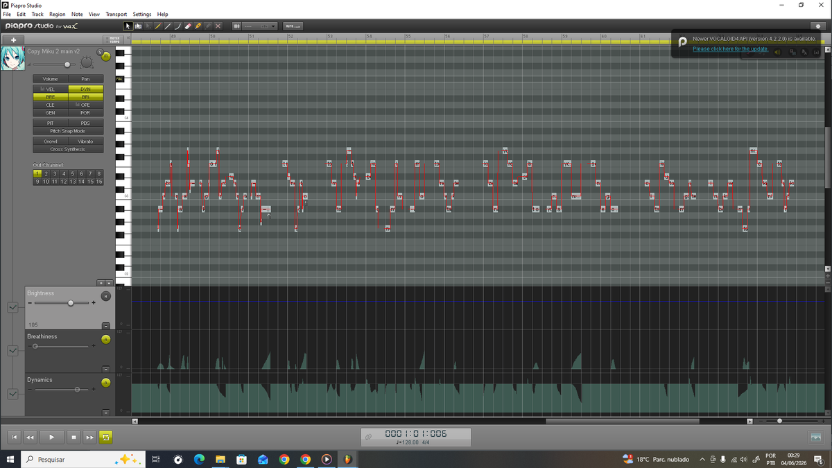Click the Miku singer avatar thumbnail
This screenshot has height=468, width=832.
[13, 59]
